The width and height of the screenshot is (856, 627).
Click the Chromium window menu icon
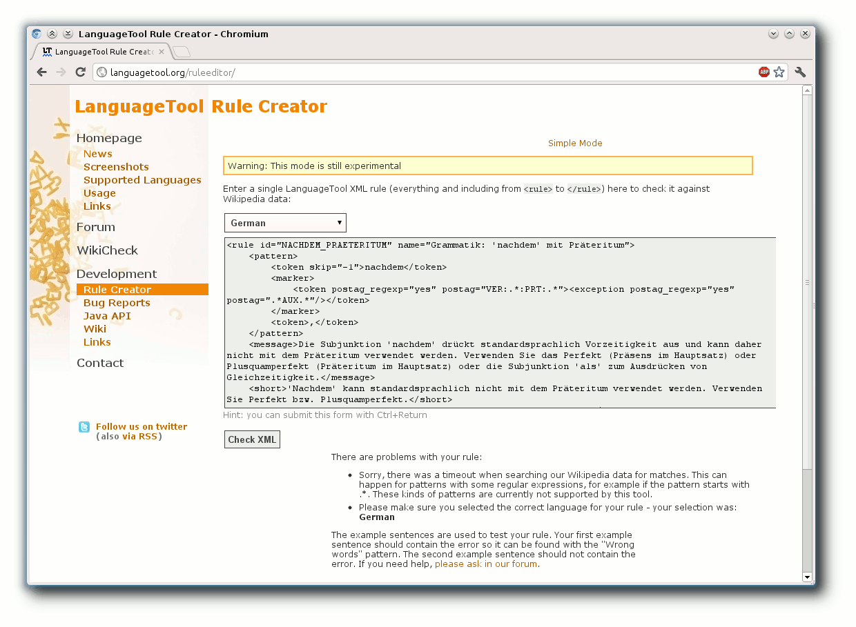(x=37, y=34)
